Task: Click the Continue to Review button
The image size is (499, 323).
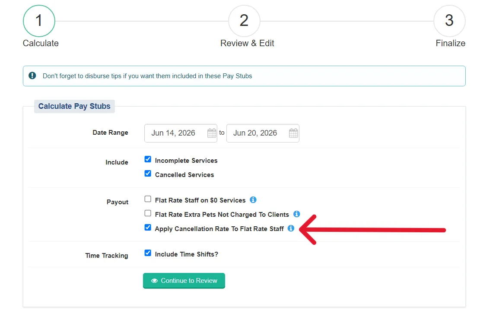Action: (184, 281)
